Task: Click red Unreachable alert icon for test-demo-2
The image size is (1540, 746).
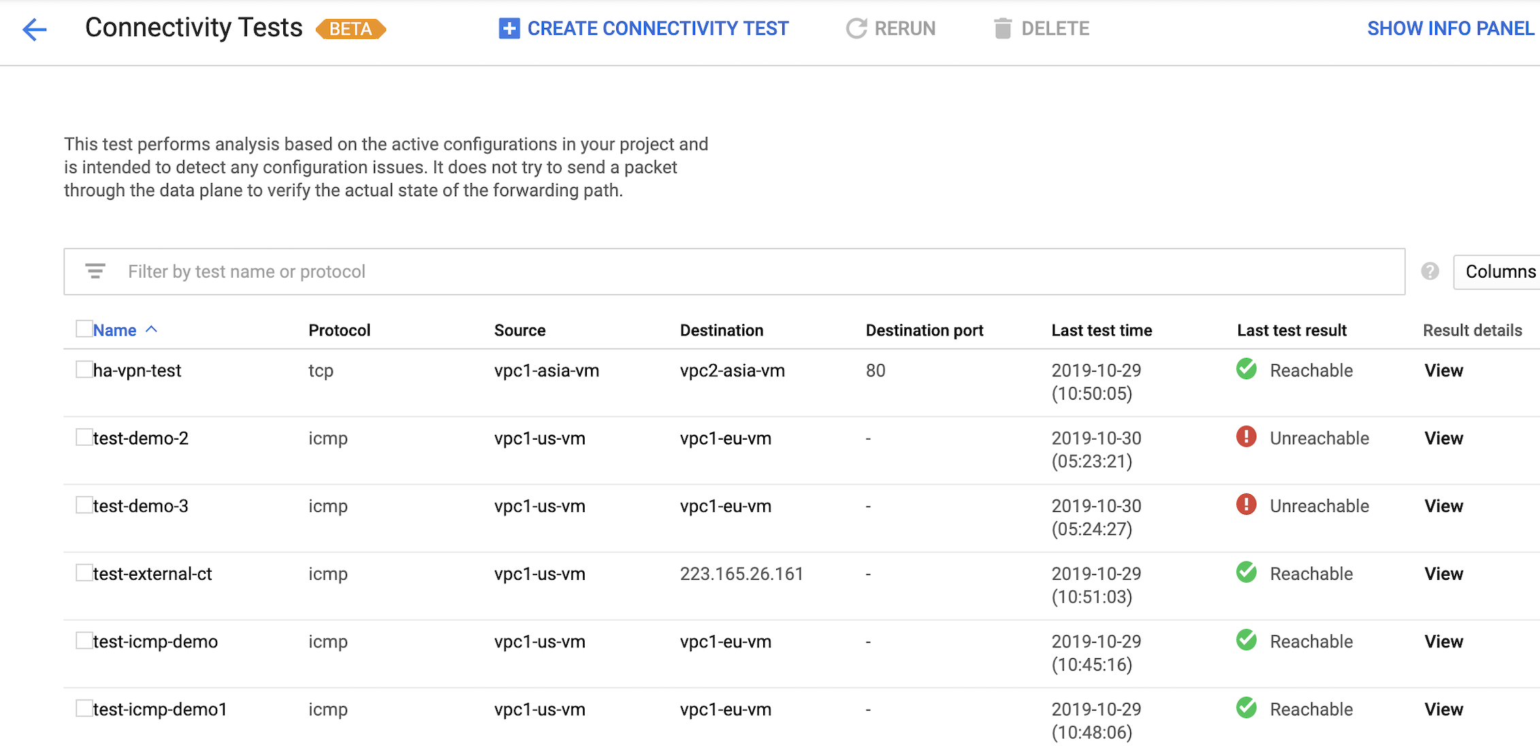Action: coord(1246,436)
